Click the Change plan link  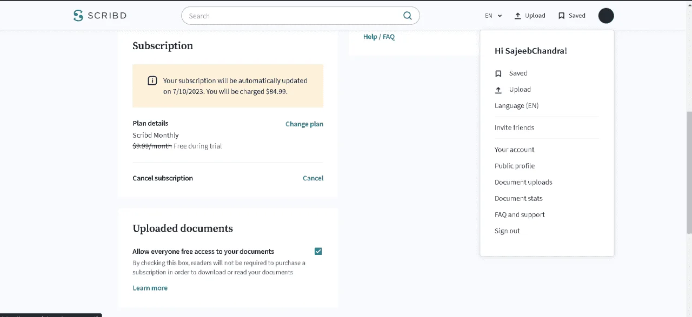point(304,124)
